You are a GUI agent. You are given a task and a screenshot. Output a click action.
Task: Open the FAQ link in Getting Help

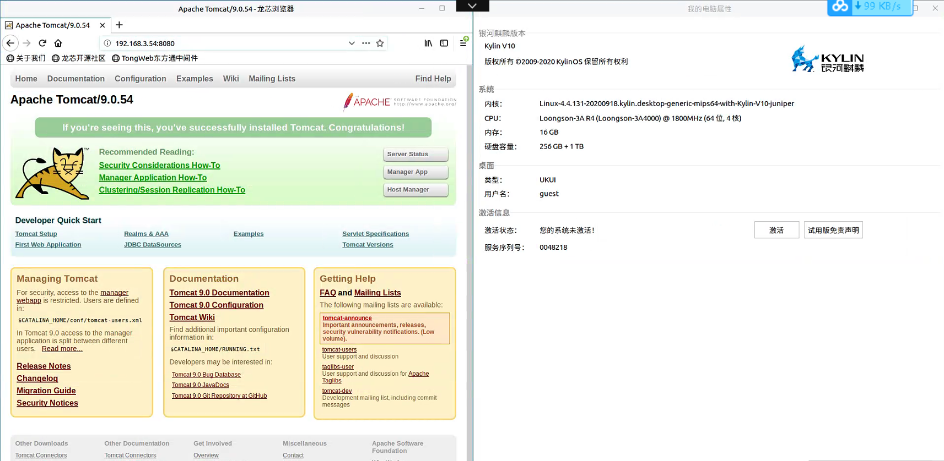(328, 293)
